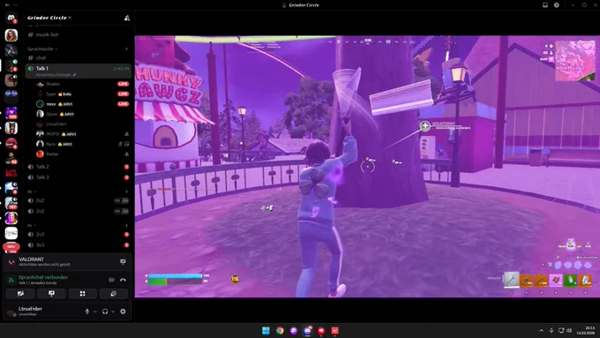Image resolution: width=600 pixels, height=338 pixels.
Task: Collapse the 6s category
Action: (x=32, y=225)
